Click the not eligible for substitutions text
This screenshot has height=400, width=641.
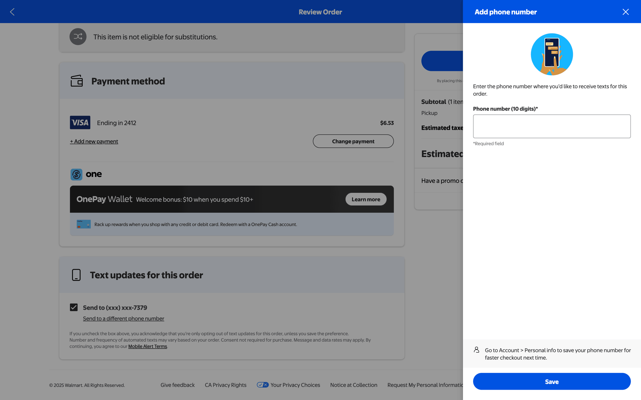(155, 37)
